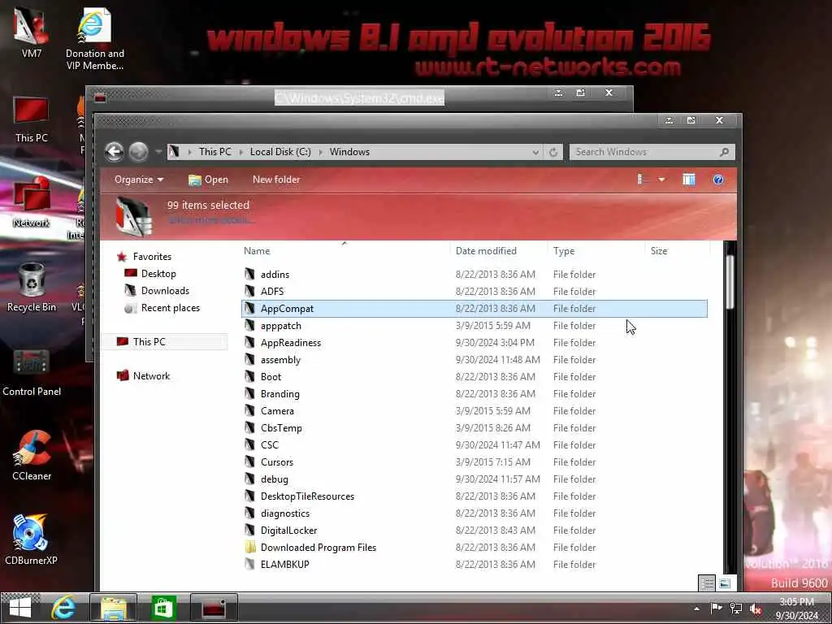The image size is (832, 624).
Task: Open Downloads in navigation pane
Action: coord(164,291)
